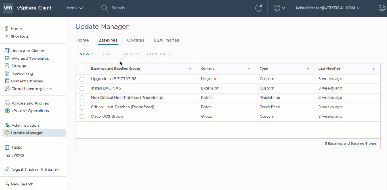Image resolution: width=387 pixels, height=190 pixels.
Task: Switch to the Baselines tab
Action: [108, 40]
